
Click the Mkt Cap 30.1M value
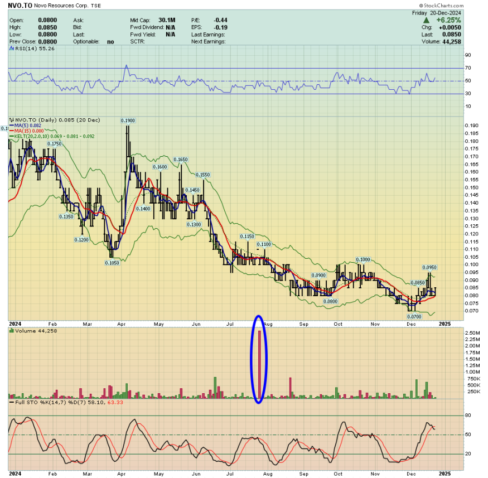(x=167, y=20)
